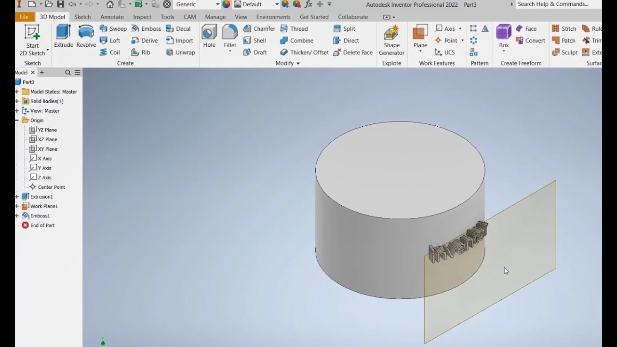Start a 2D Sketch
617x347 pixels.
(32, 40)
